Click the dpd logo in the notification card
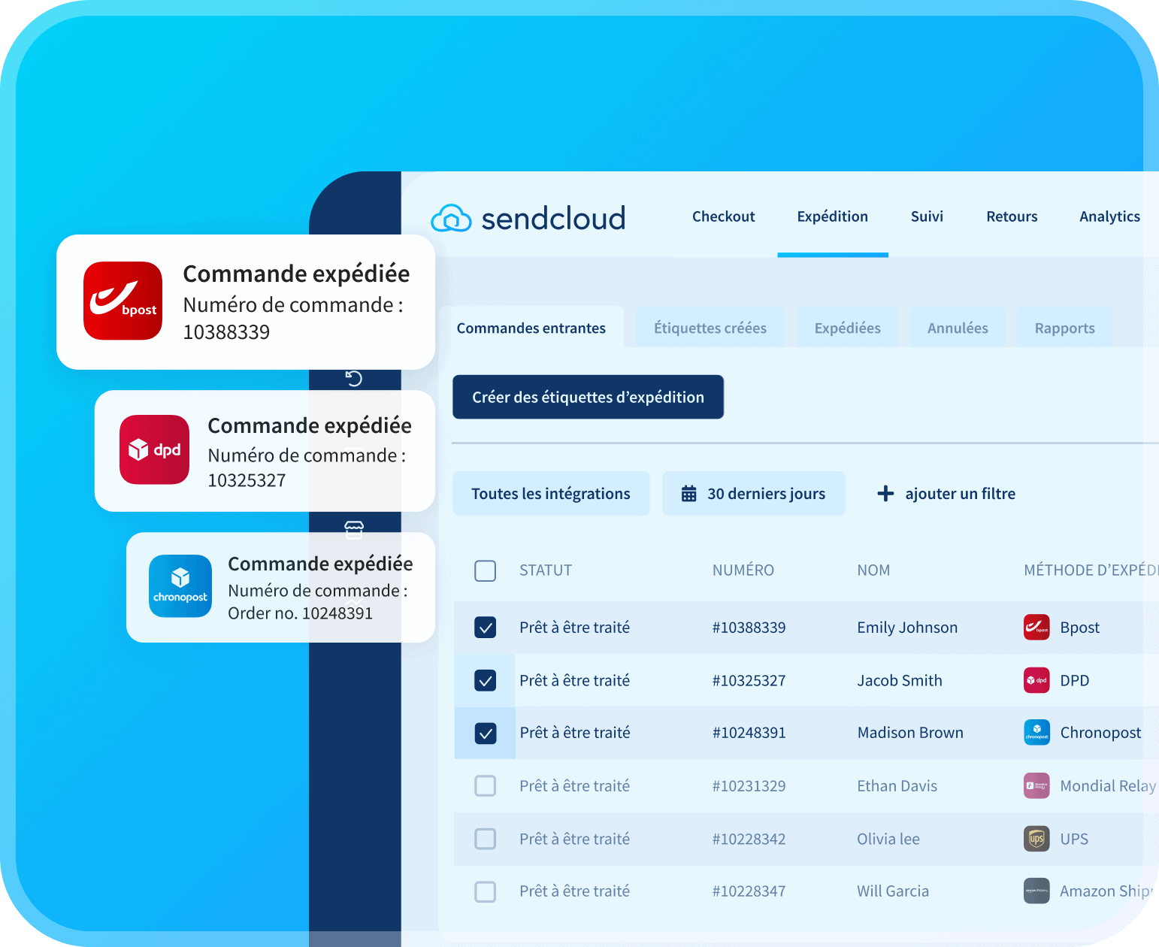This screenshot has height=947, width=1159. click(x=154, y=449)
